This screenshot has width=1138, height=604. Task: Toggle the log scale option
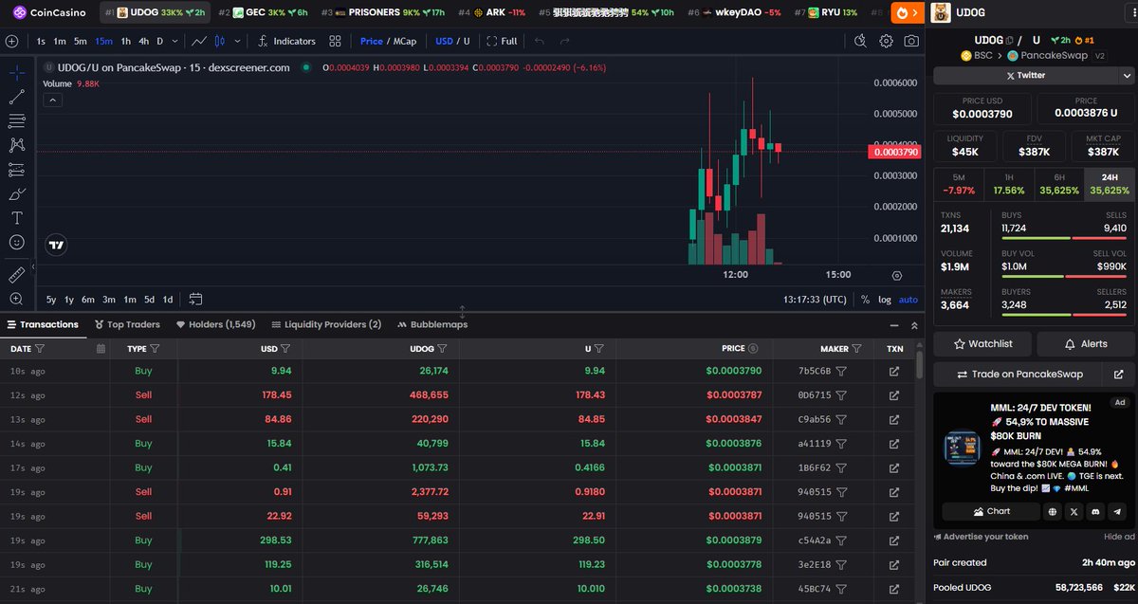[885, 300]
